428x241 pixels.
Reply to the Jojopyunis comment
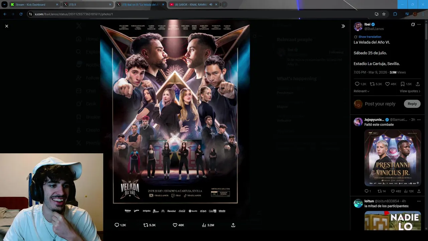click(367, 191)
